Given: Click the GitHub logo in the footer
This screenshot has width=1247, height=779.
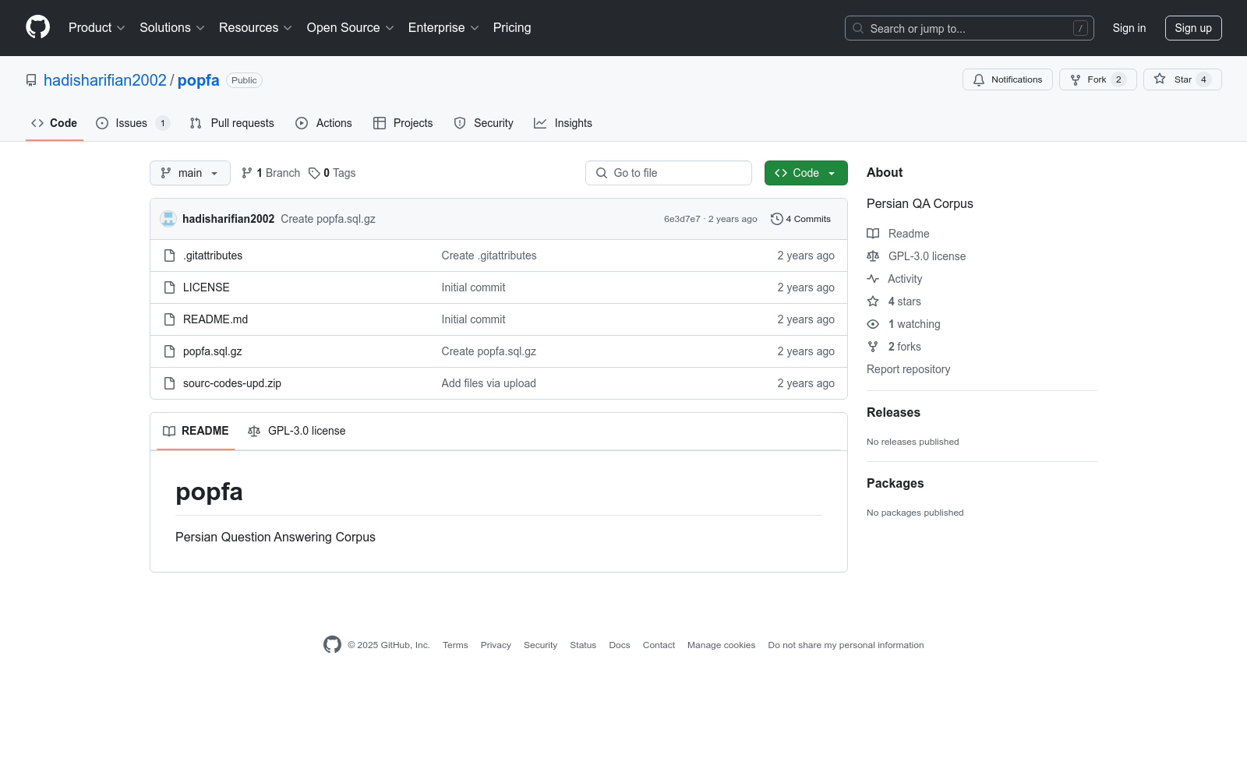Looking at the screenshot, I should point(332,645).
